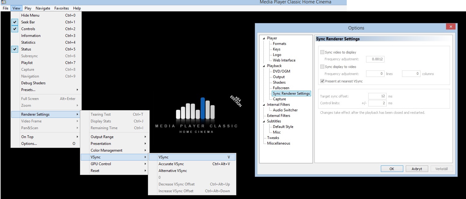466x199 pixels.
Task: Expand the Output Range submenu
Action: coord(115,137)
